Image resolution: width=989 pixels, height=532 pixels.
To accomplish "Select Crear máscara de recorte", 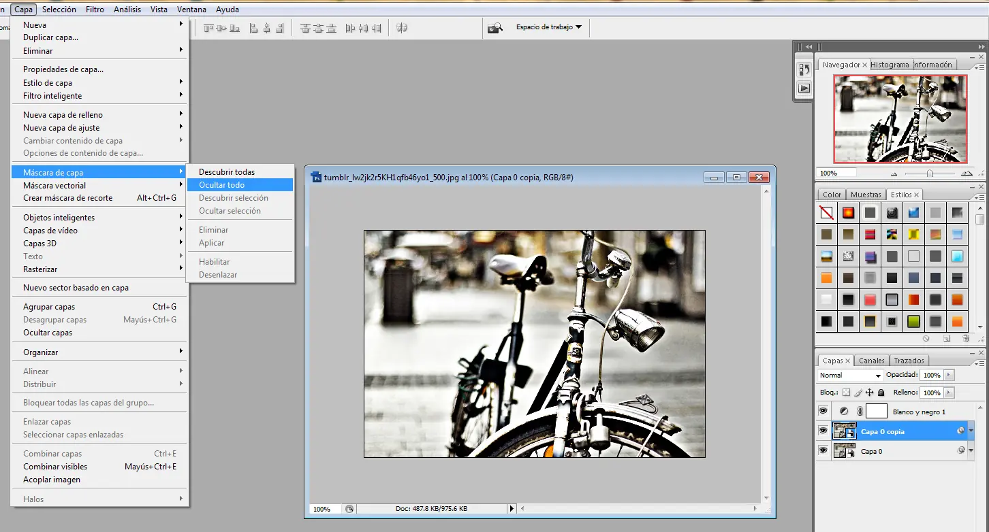I will point(99,198).
